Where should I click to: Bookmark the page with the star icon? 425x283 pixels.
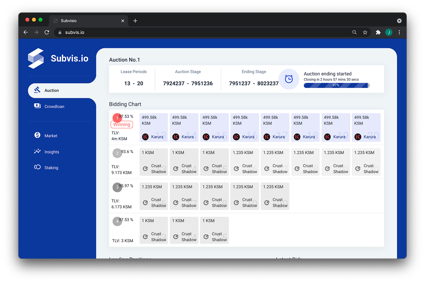point(365,32)
